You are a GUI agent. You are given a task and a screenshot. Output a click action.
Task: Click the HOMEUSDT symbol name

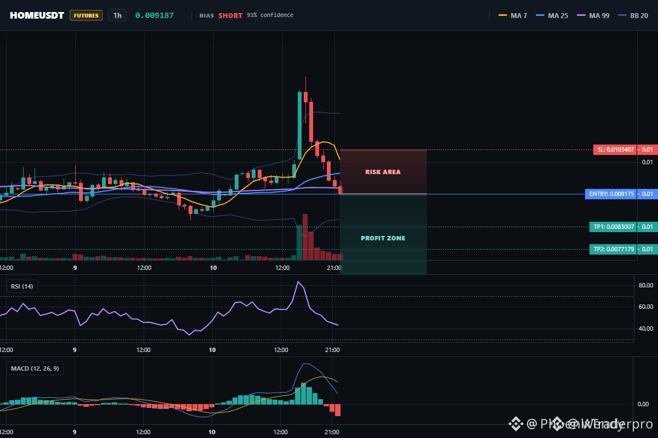[x=37, y=15]
